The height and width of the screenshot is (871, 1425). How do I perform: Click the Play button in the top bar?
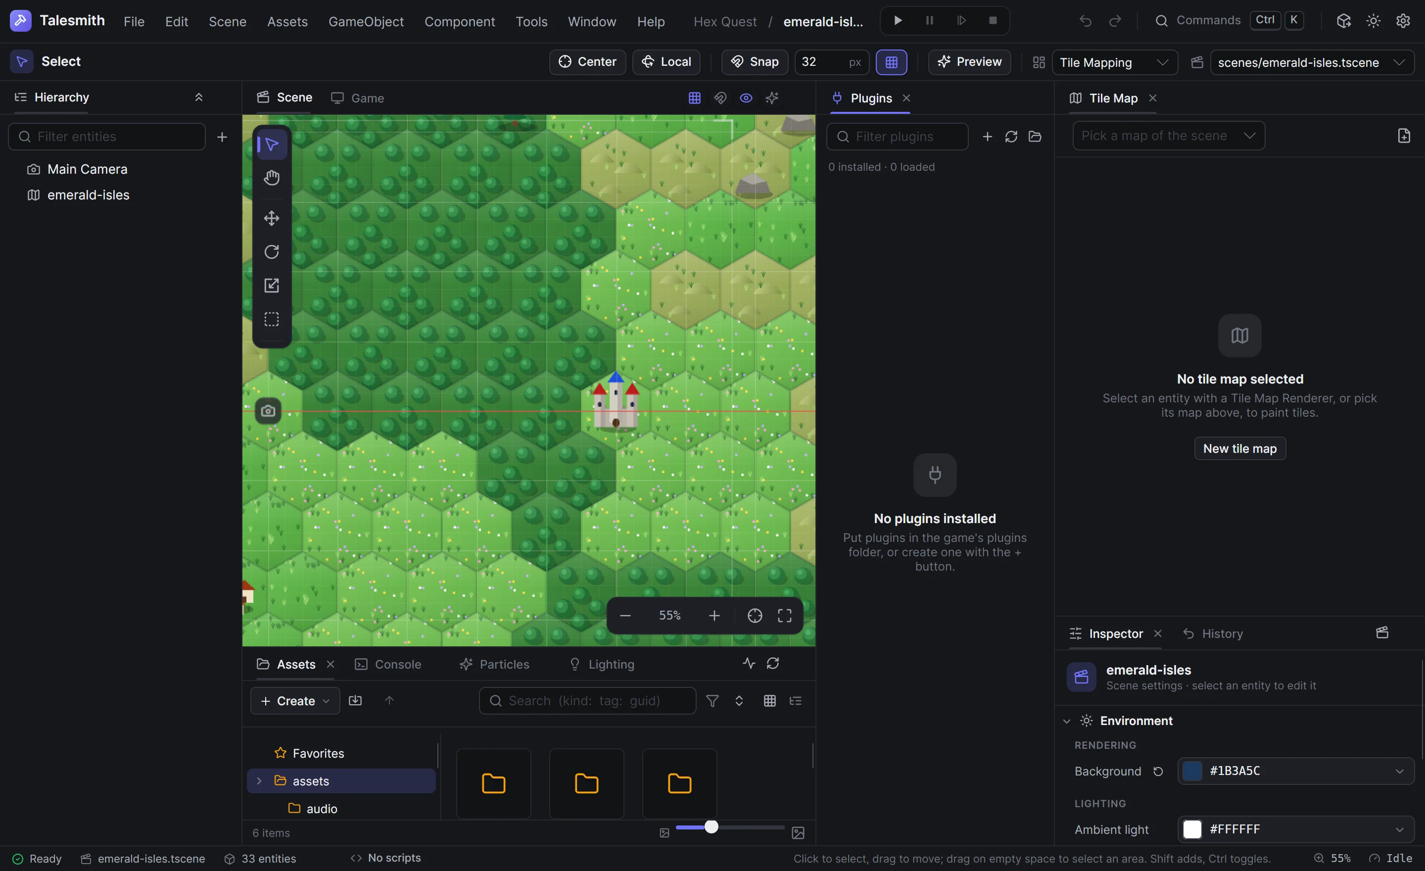coord(898,21)
